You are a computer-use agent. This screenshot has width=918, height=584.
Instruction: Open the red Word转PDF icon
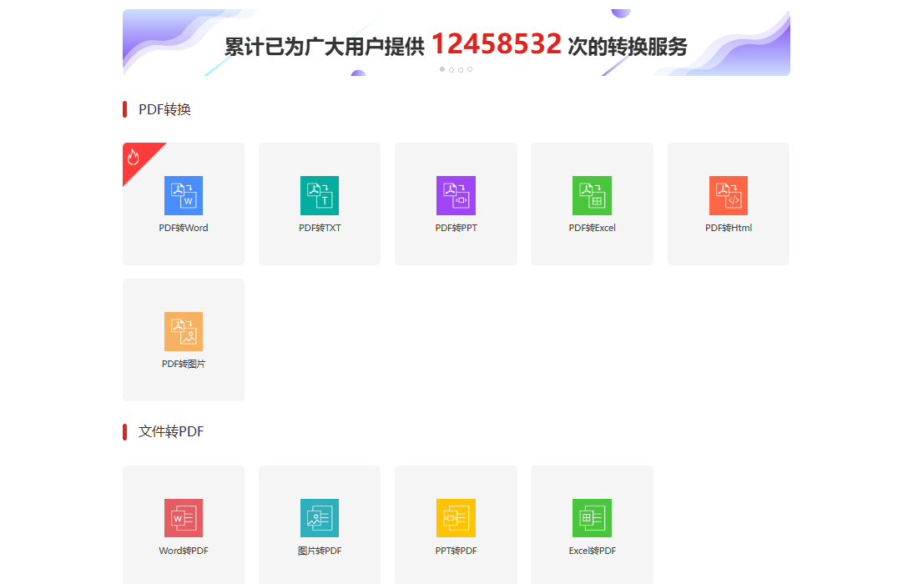coord(184,518)
